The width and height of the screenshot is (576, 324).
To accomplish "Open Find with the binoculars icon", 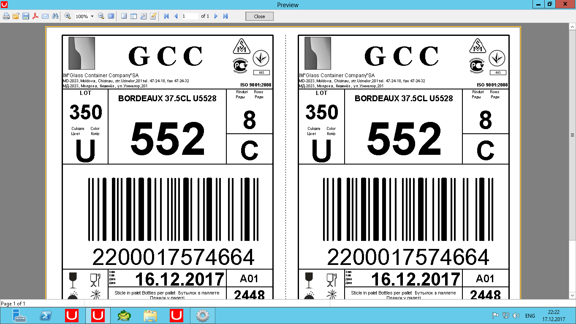I will 55,16.
